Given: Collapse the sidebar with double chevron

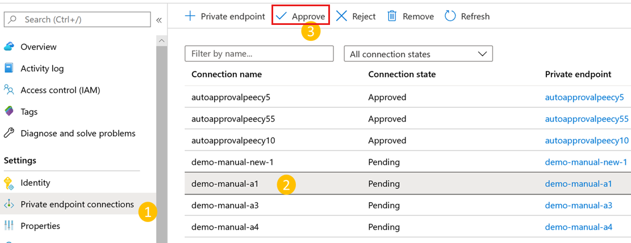Looking at the screenshot, I should tap(159, 20).
